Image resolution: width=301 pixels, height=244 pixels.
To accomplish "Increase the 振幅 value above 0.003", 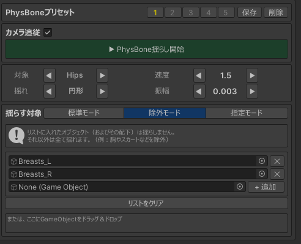I will click(252, 91).
